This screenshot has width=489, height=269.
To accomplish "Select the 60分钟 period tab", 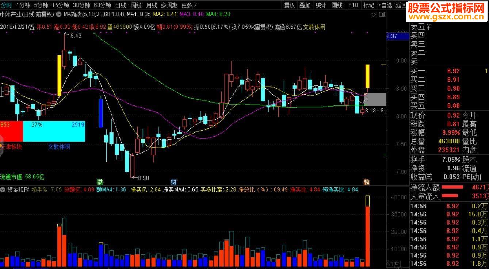I will point(103,5).
